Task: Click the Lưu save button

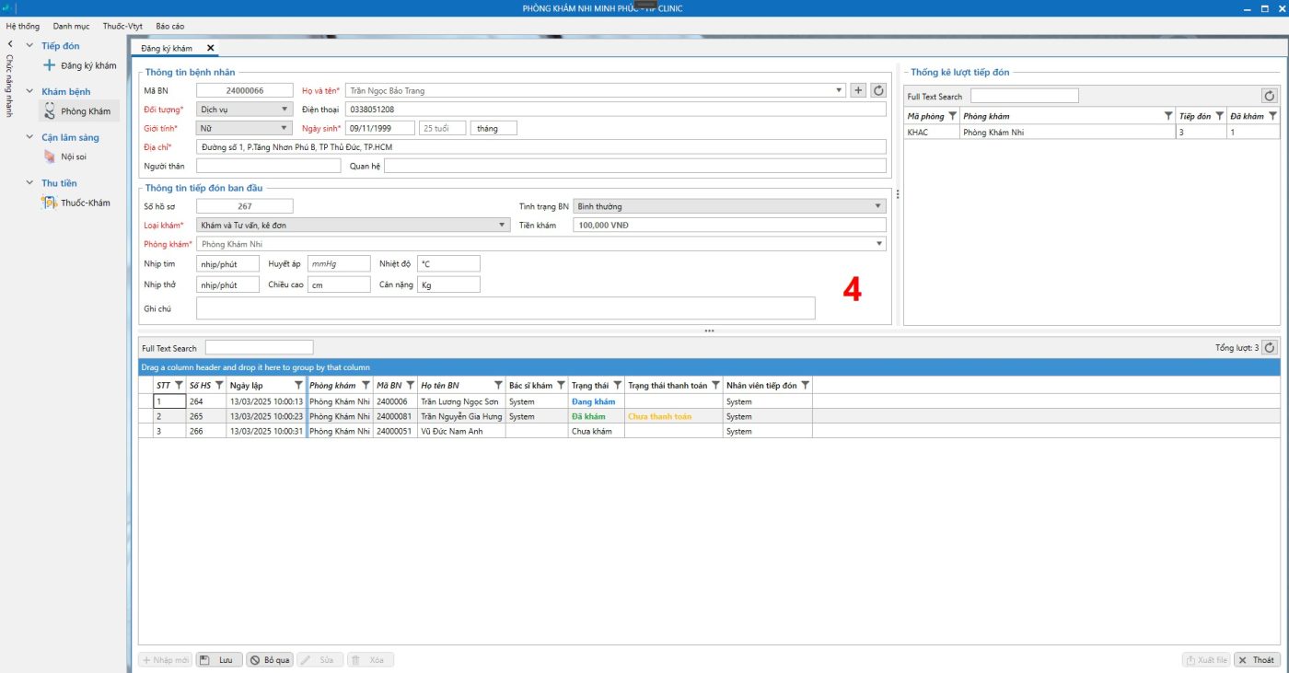Action: 219,660
